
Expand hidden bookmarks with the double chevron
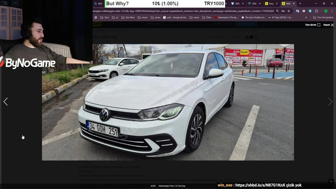click(306, 18)
